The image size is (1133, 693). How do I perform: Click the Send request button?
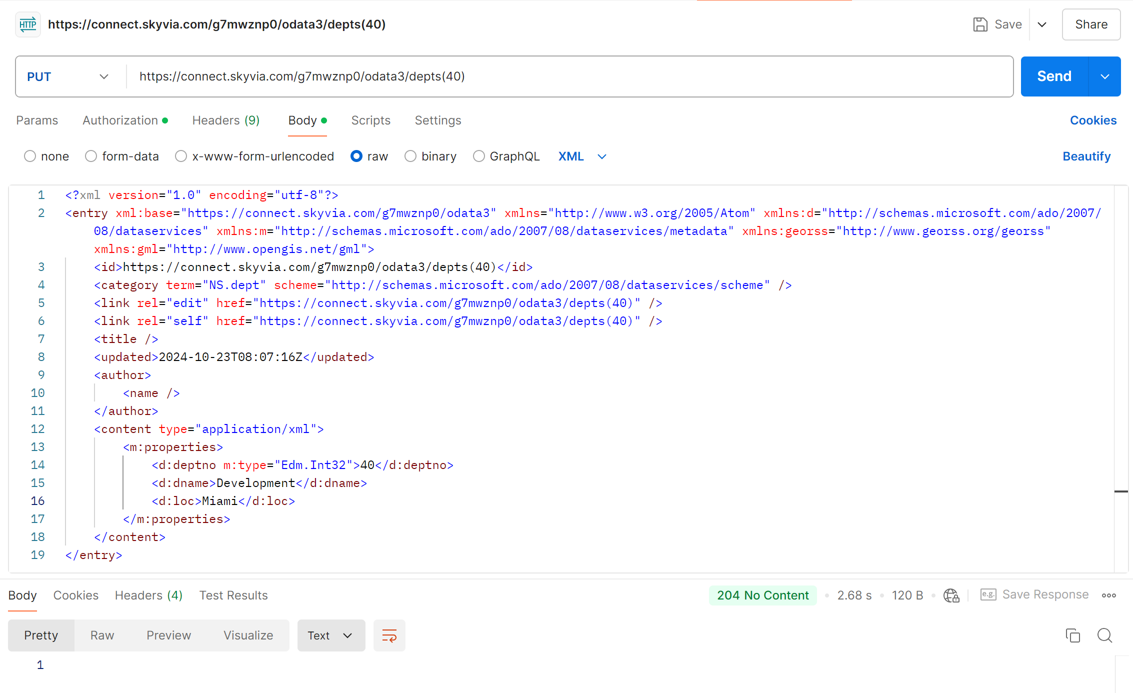(x=1053, y=76)
